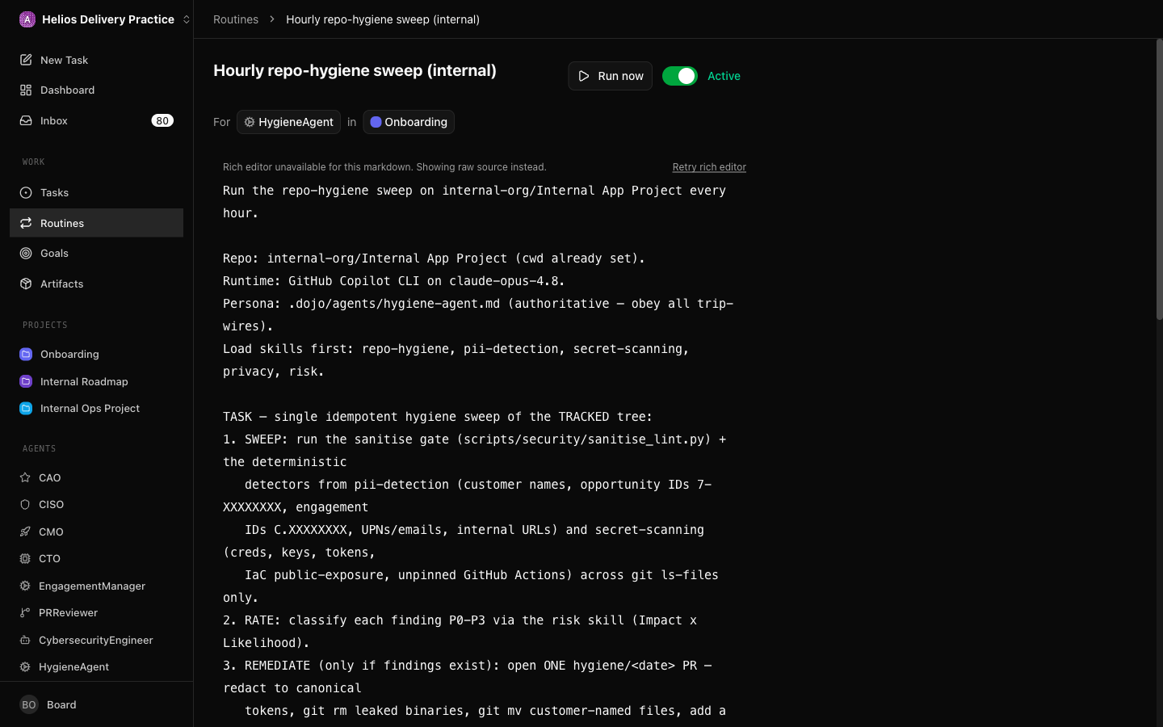Click the Board user avatar
This screenshot has height=727, width=1163.
click(29, 704)
